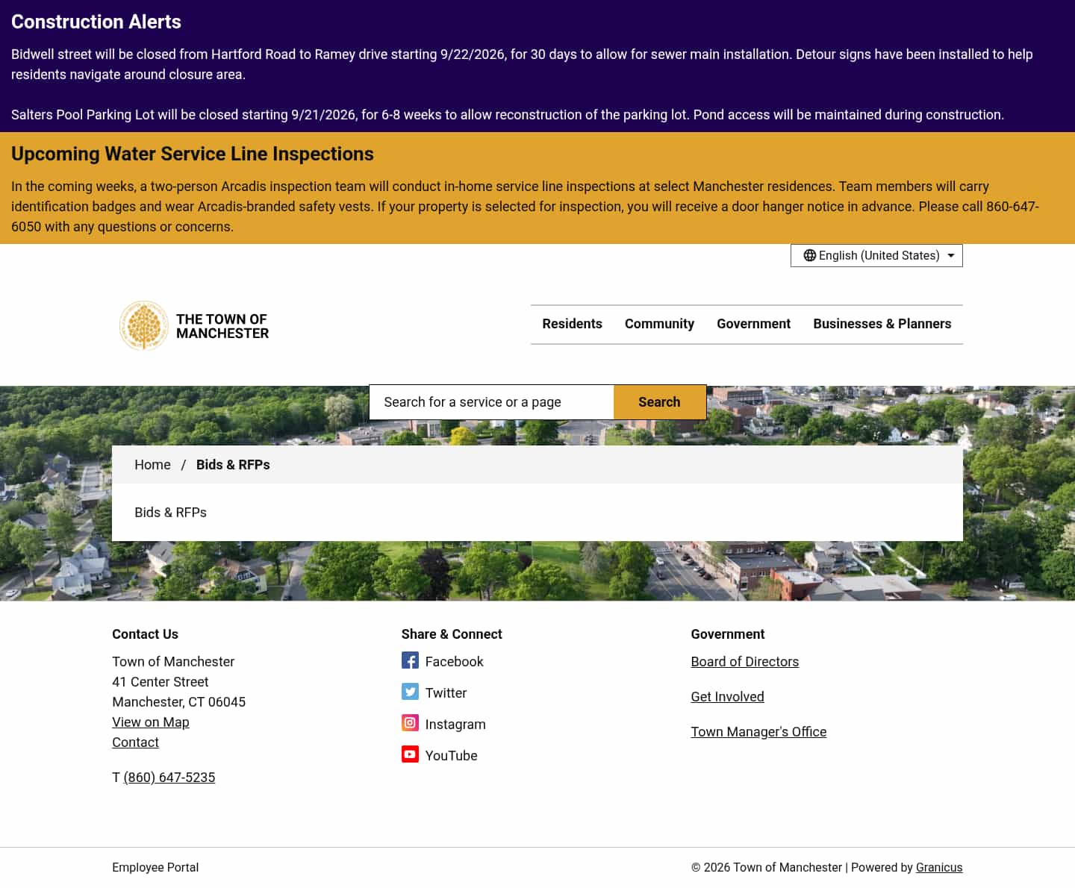Screen dimensions: 1075x888
Task: Open the Government navigation menu
Action: 753,324
